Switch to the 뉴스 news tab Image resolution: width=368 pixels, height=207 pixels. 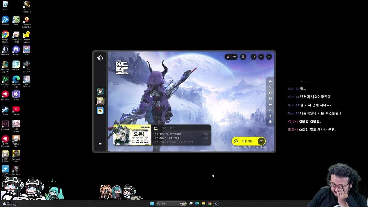172,127
